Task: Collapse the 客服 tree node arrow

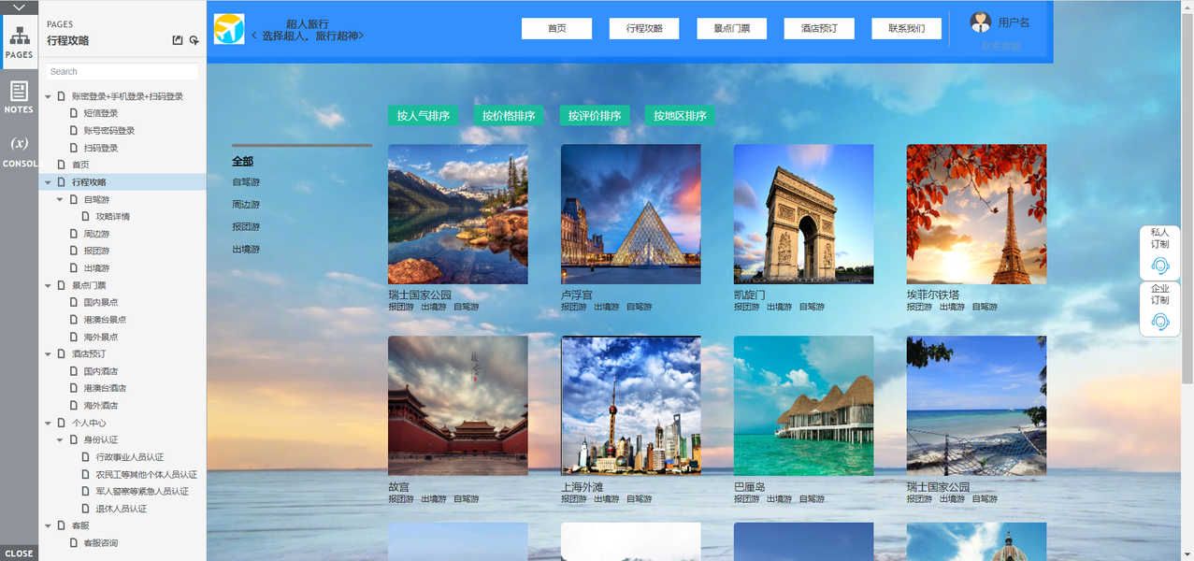Action: (48, 525)
